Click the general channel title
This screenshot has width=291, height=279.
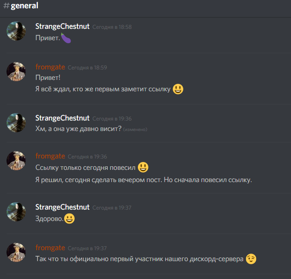pos(24,6)
